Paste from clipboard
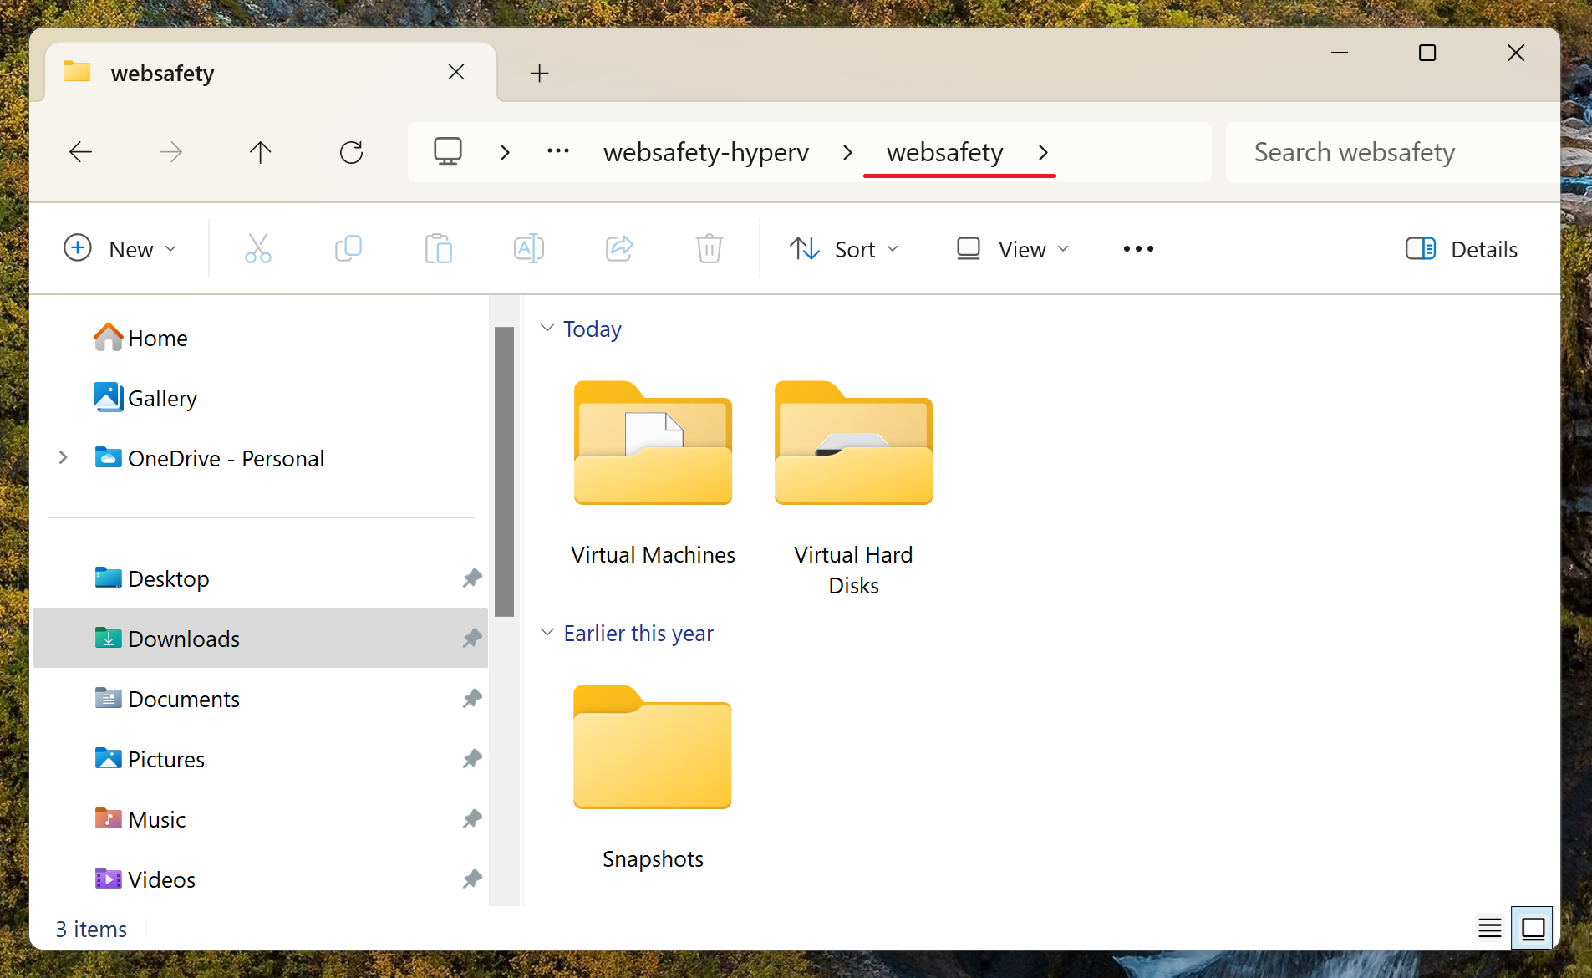 pyautogui.click(x=439, y=248)
